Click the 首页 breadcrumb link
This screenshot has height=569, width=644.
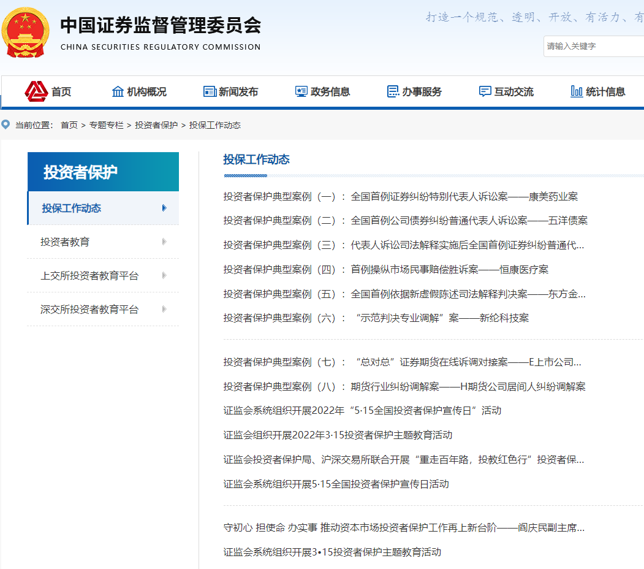point(69,125)
